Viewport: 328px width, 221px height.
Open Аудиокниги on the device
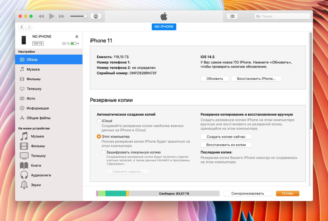coord(49,175)
